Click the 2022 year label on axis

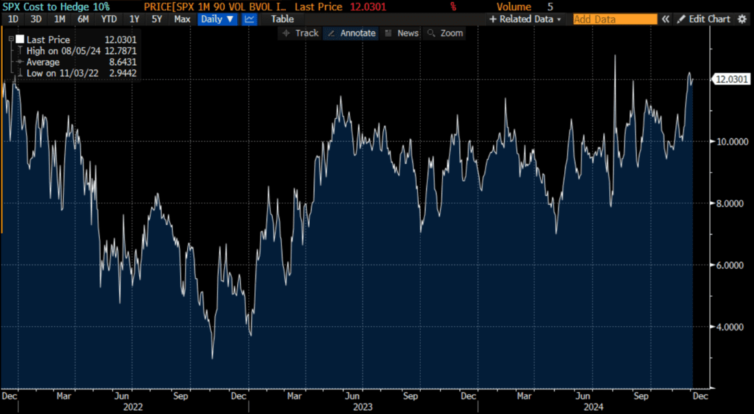pos(133,407)
